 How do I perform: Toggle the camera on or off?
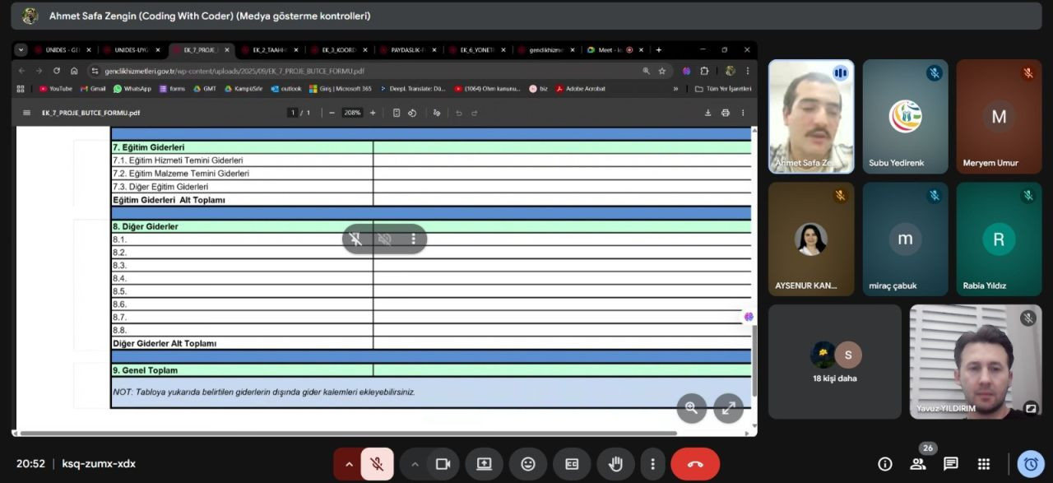pos(443,464)
